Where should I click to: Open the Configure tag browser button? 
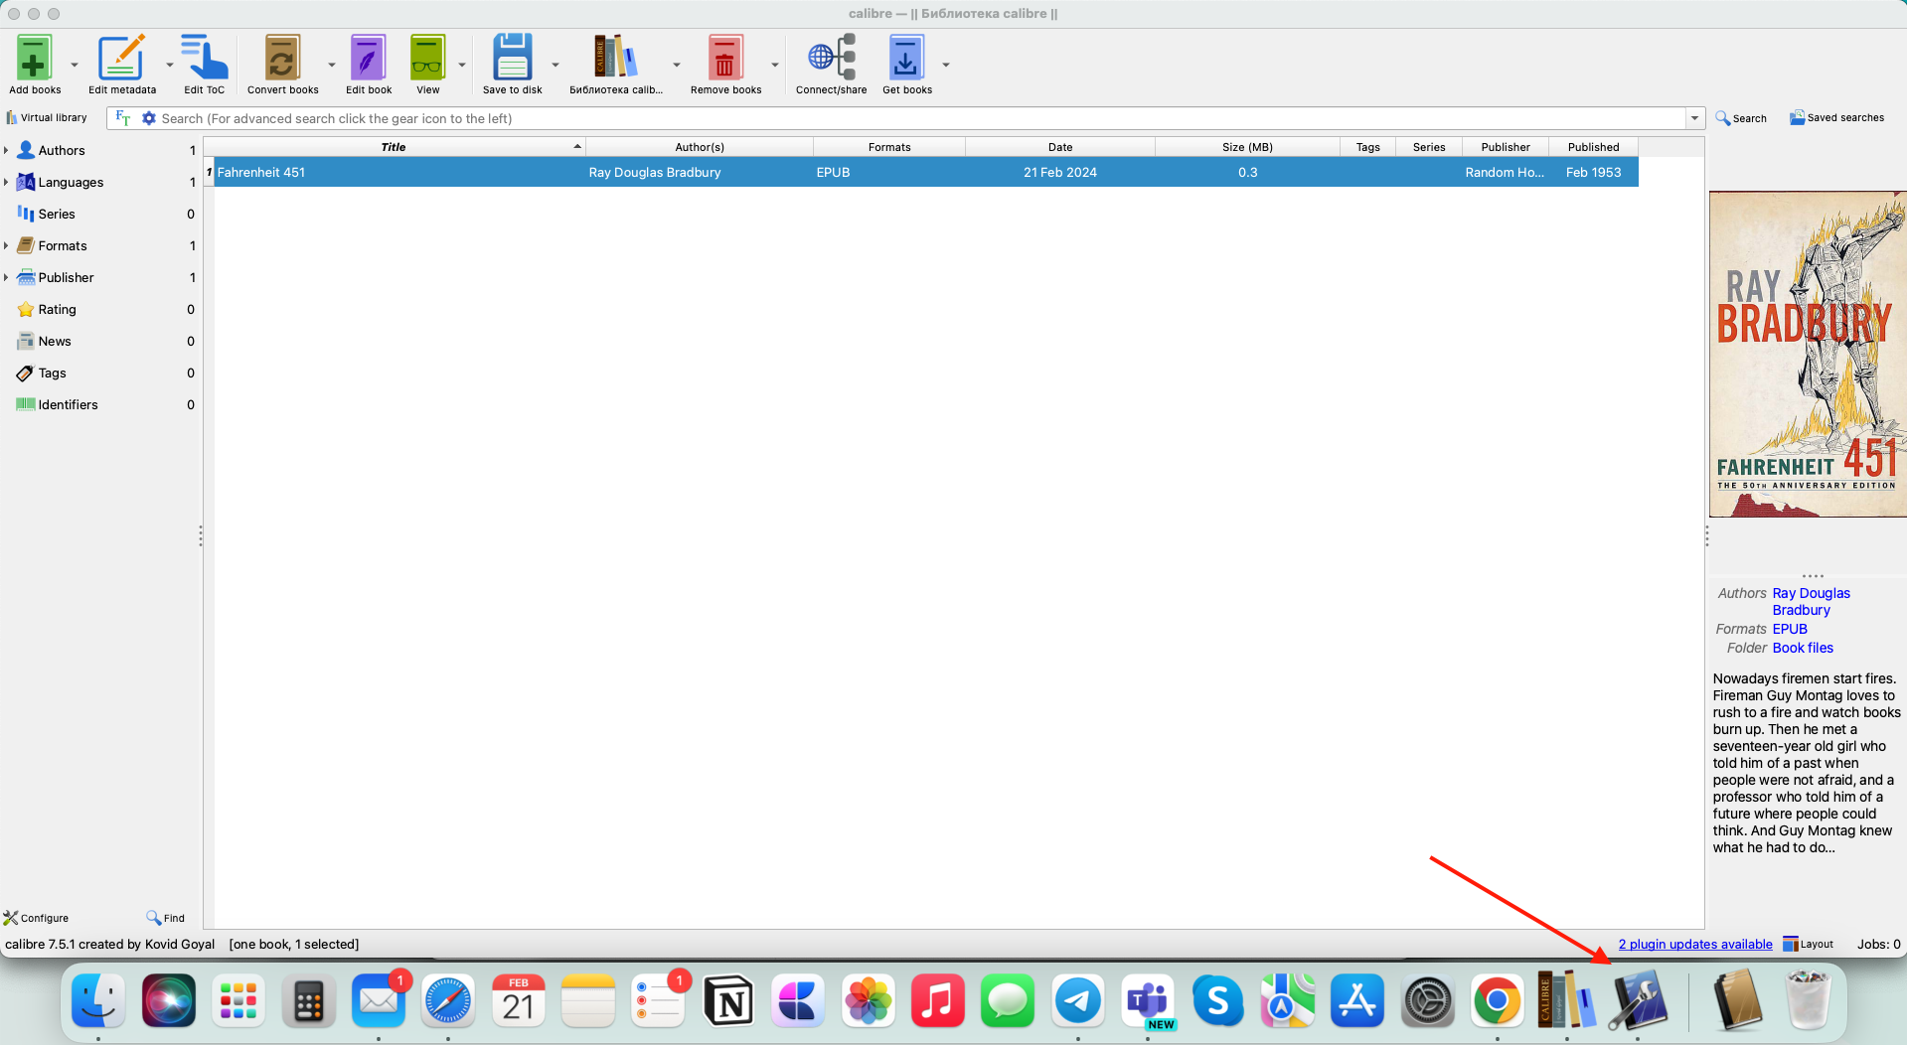pyautogui.click(x=36, y=918)
